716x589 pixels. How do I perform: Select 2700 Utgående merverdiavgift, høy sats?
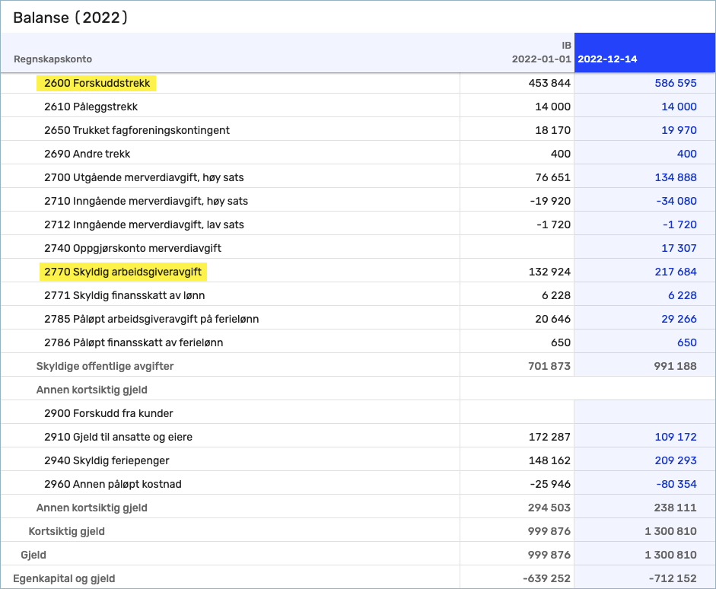144,177
